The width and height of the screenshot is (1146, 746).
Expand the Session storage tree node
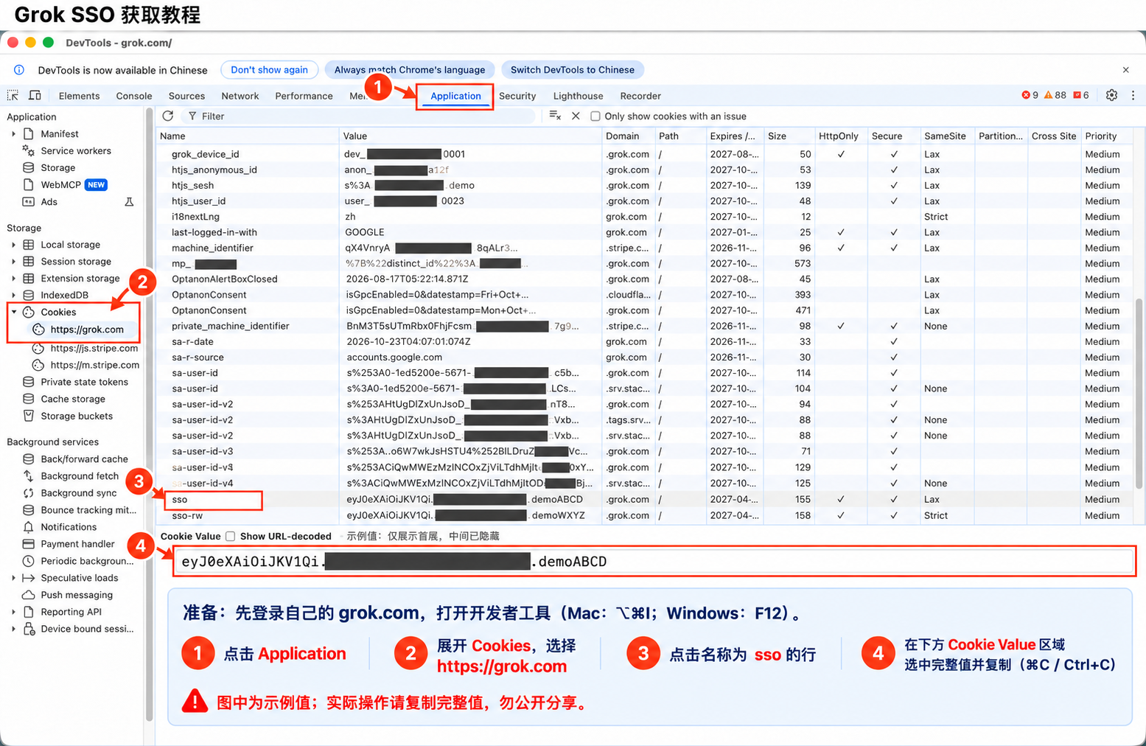click(x=13, y=262)
